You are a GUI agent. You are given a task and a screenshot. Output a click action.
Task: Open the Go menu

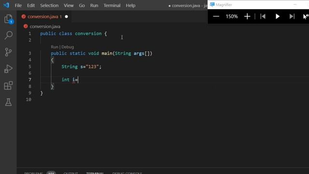pyautogui.click(x=82, y=5)
